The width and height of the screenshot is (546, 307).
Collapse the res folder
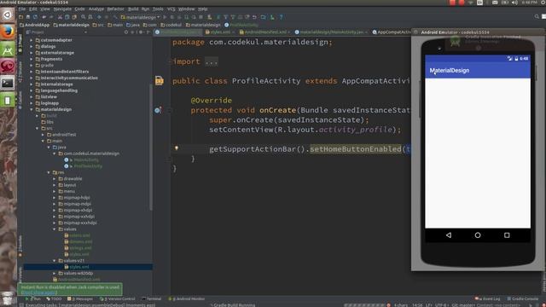49,172
